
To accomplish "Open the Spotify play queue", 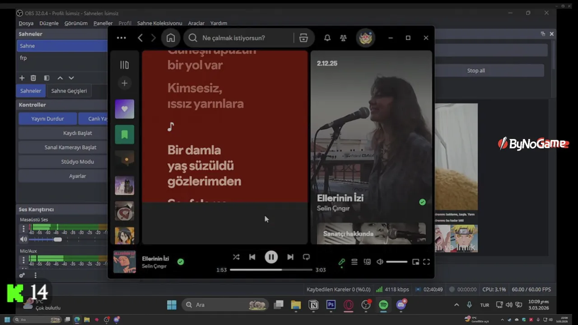I will pos(354,262).
